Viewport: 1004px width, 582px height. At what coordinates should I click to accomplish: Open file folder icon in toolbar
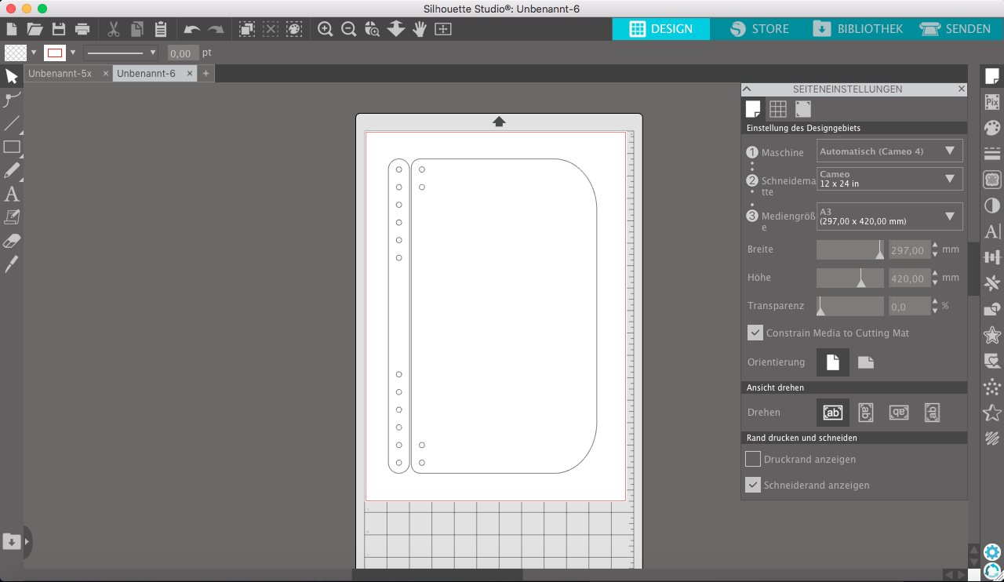pos(35,29)
